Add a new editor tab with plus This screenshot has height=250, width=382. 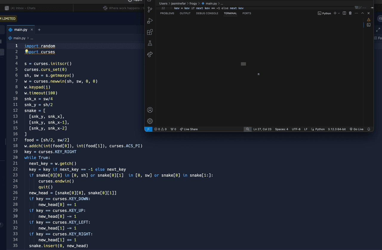[x=39, y=30]
